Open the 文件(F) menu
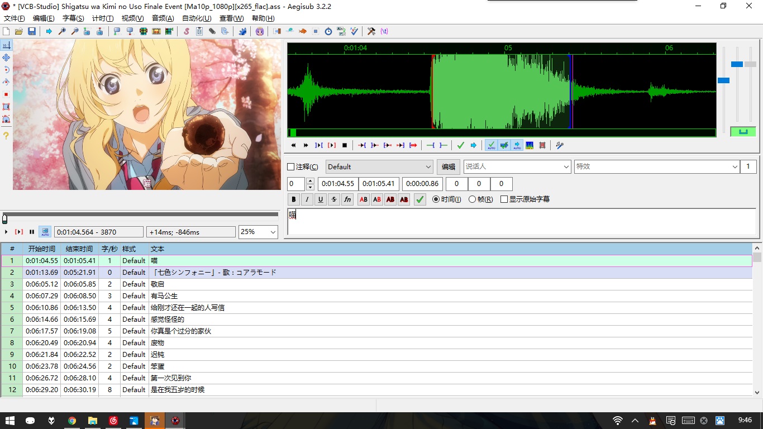The height and width of the screenshot is (429, 763). (x=14, y=18)
